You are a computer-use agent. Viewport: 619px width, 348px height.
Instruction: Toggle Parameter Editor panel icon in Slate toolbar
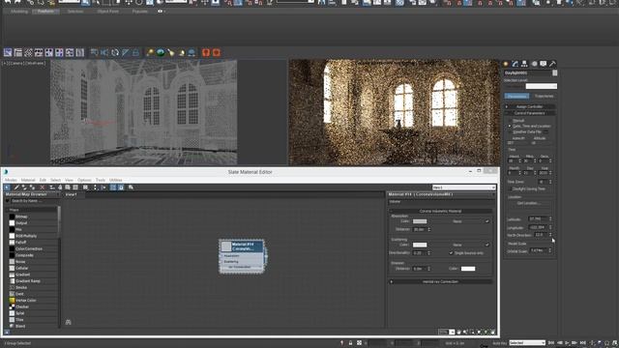121,188
